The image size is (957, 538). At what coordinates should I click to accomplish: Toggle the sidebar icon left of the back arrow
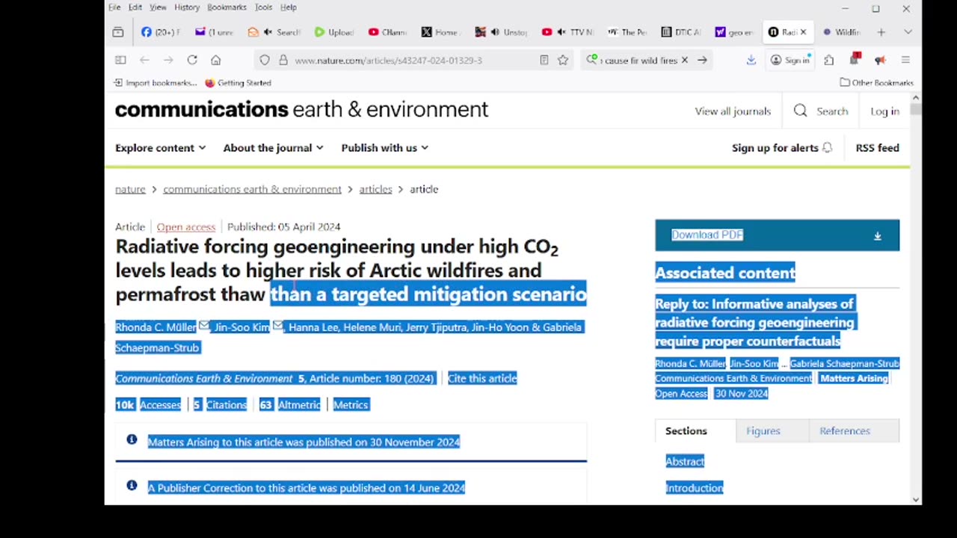(x=120, y=60)
